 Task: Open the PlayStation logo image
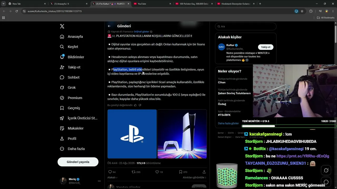click(132, 134)
